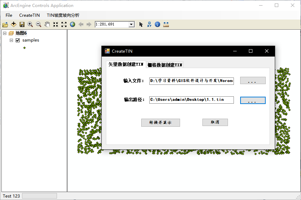Click the 输入文件 label
The image size is (301, 200).
(x=134, y=81)
